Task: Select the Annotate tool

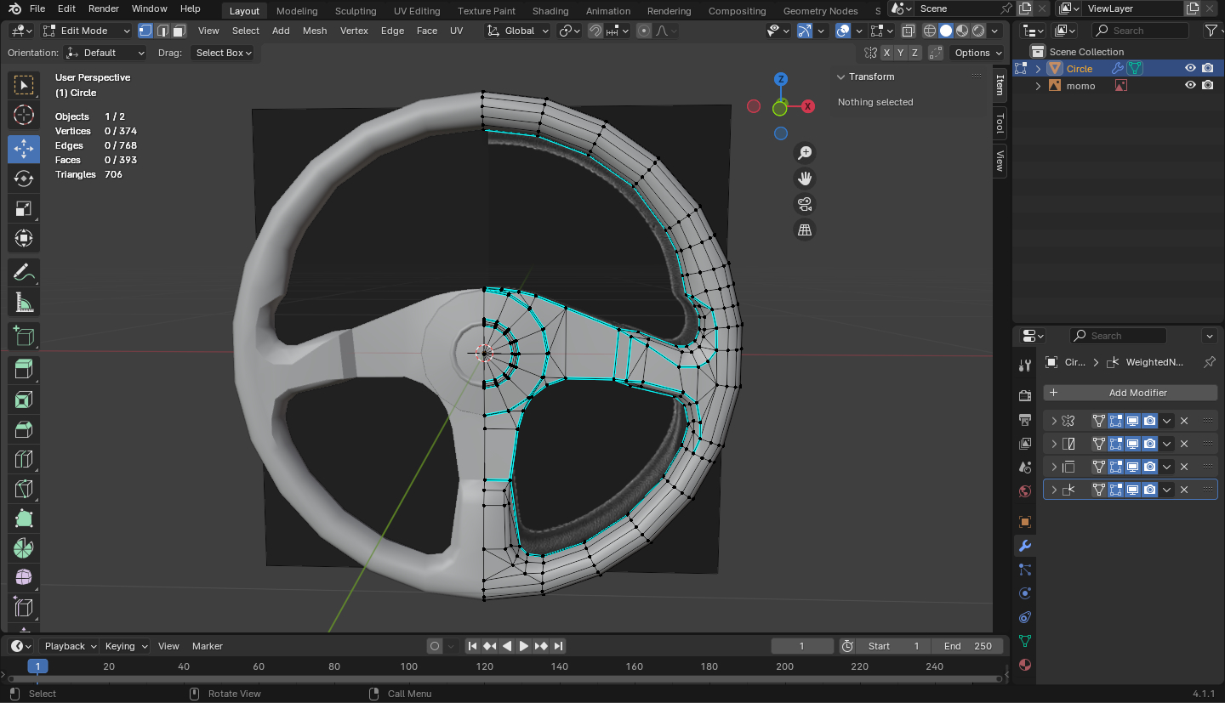Action: pos(24,273)
